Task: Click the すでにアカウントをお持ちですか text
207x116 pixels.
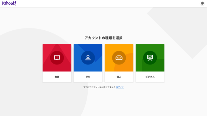Action: pos(99,87)
